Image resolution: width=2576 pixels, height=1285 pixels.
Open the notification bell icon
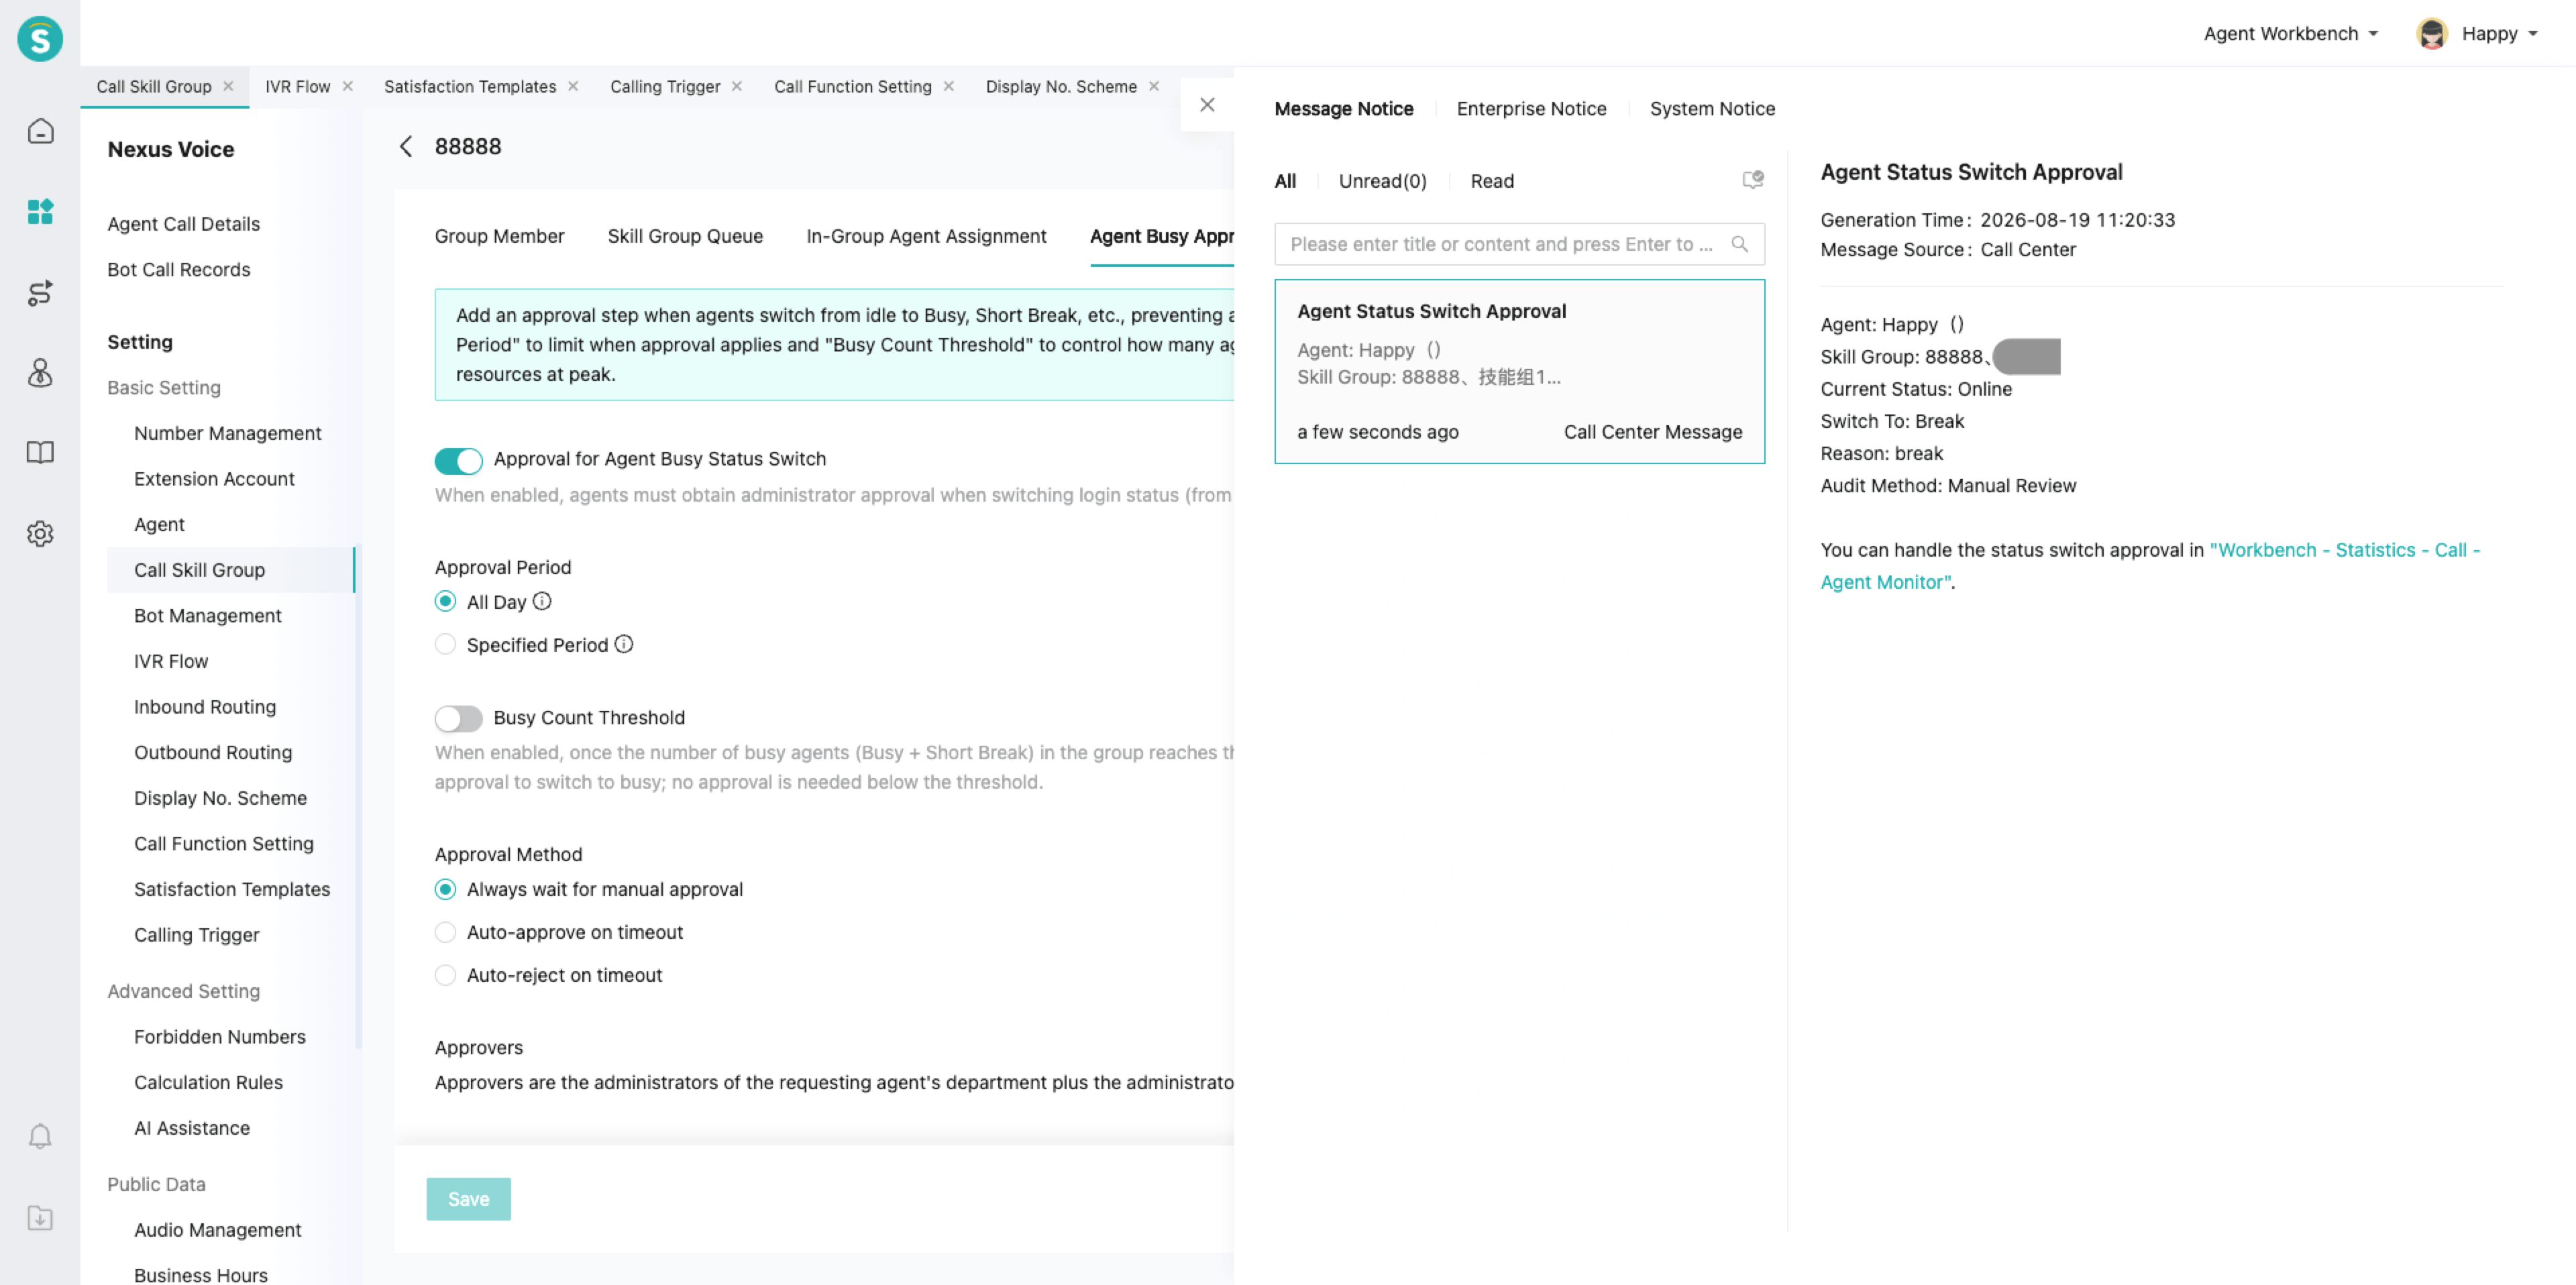click(40, 1136)
